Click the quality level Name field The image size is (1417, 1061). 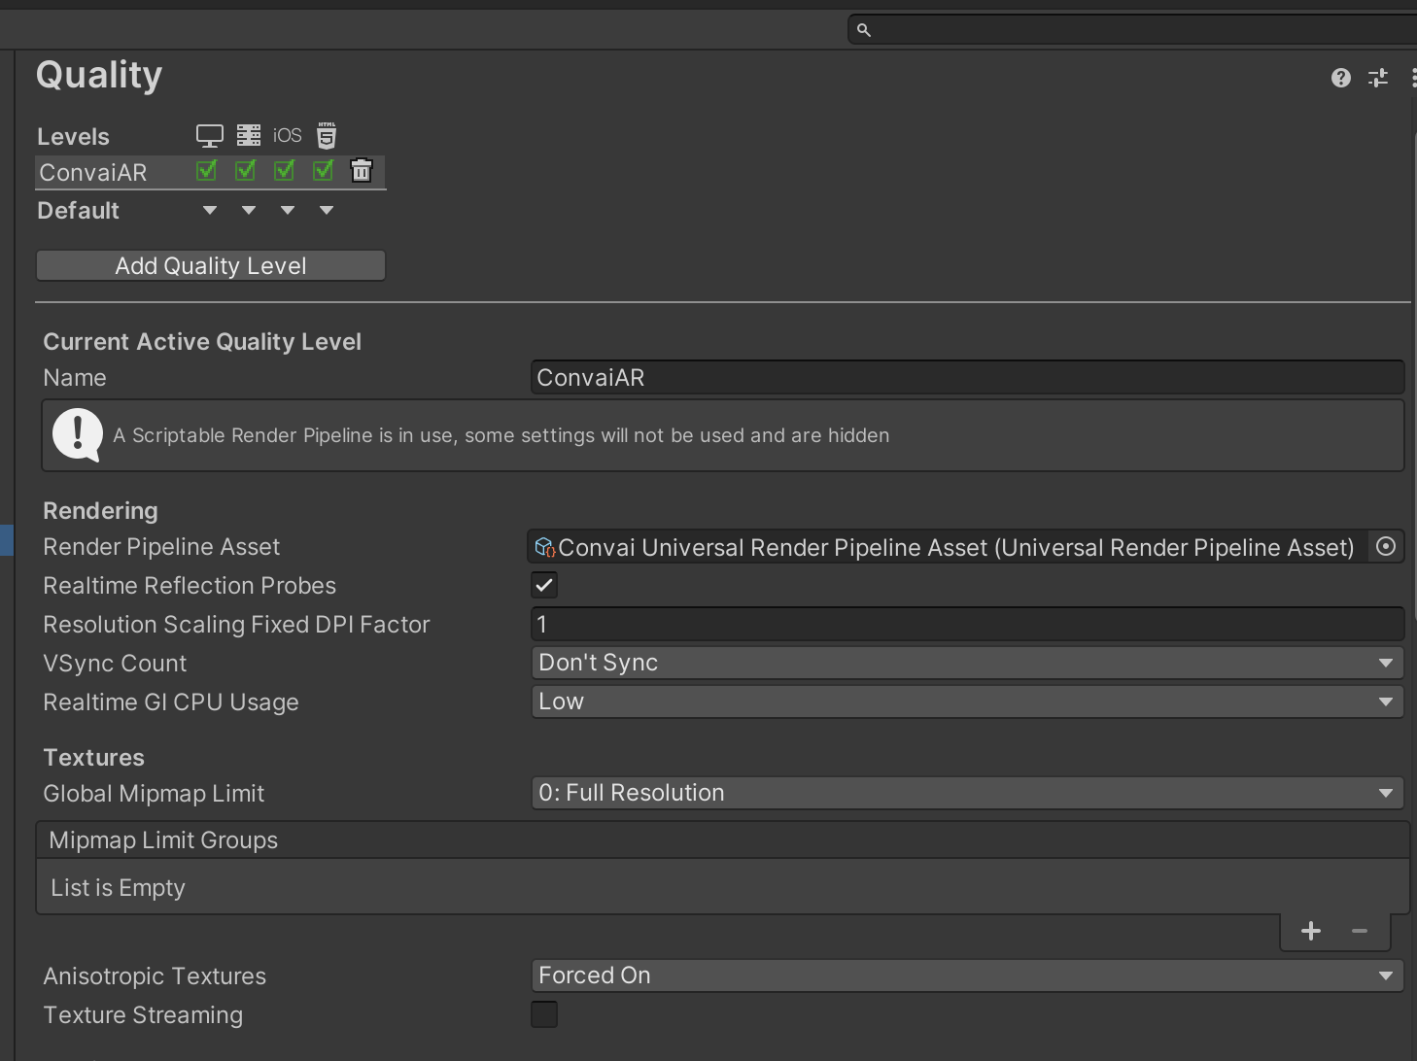(967, 377)
